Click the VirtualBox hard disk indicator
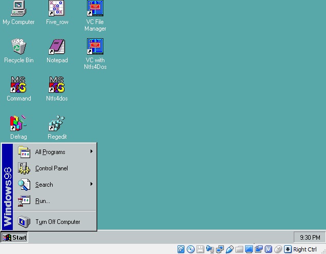Viewport: 326px width, 254px height. [181, 249]
